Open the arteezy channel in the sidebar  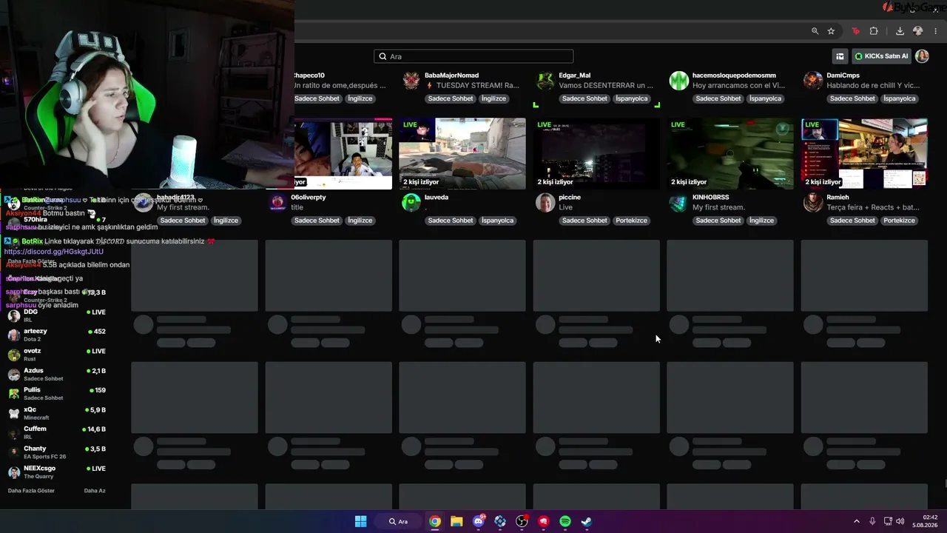pos(57,335)
